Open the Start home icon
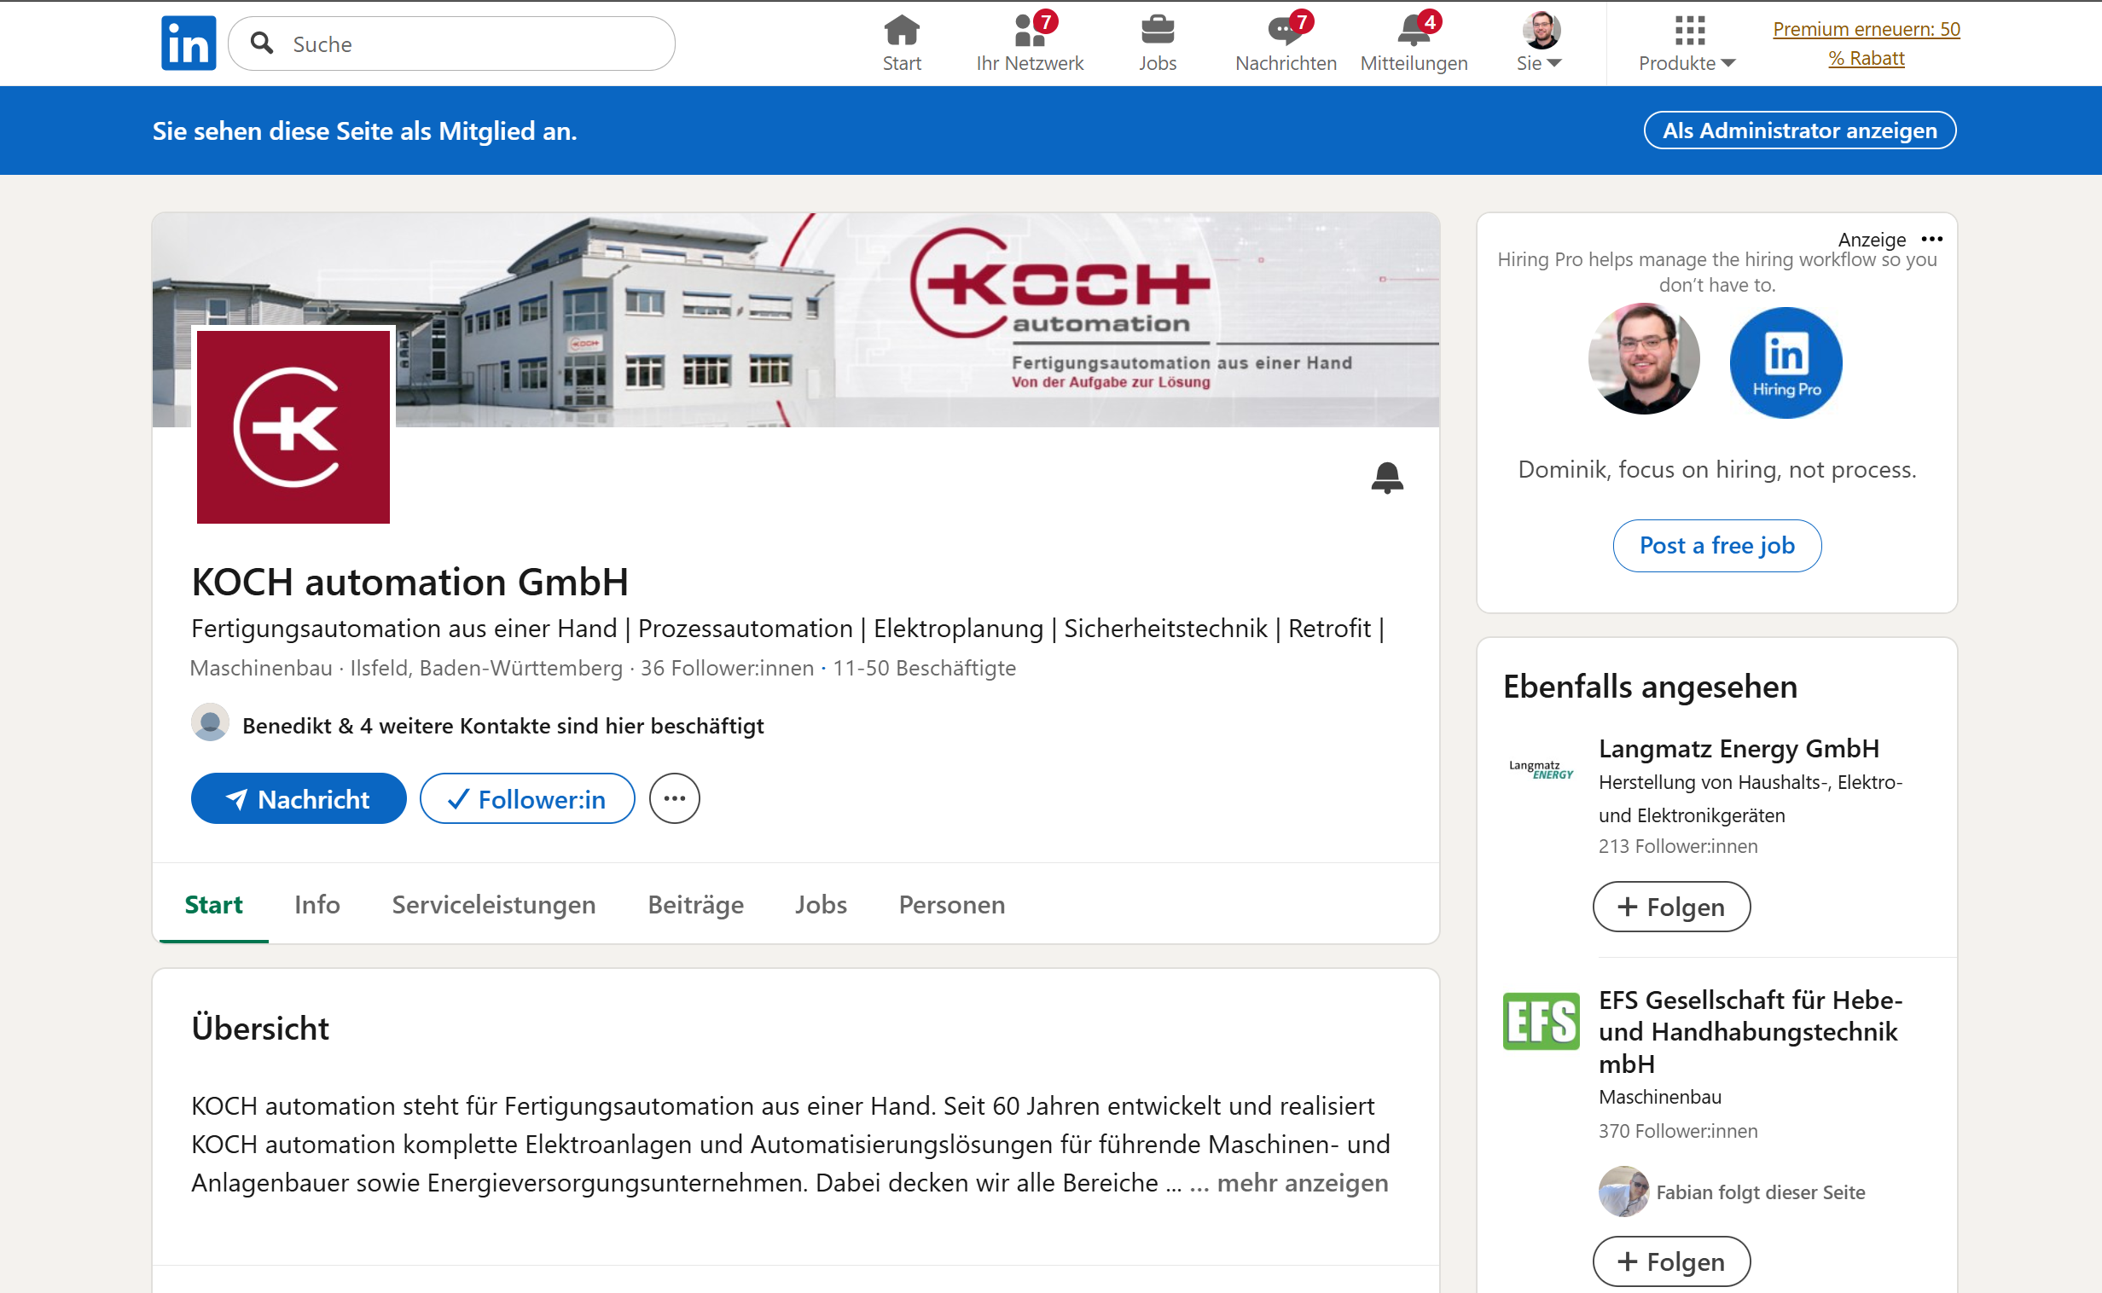Screen dimensions: 2102x1293 902,30
